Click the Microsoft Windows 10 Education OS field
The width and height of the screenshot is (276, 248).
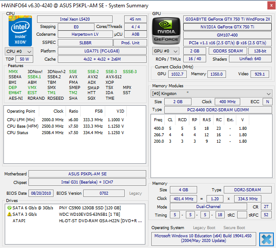(204, 238)
